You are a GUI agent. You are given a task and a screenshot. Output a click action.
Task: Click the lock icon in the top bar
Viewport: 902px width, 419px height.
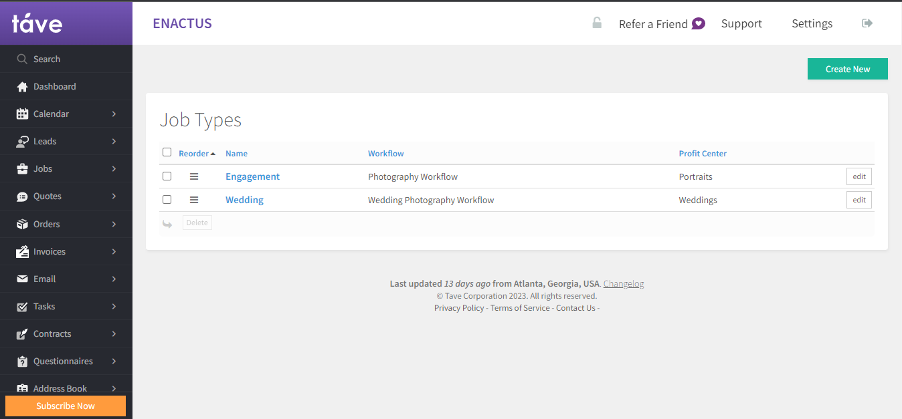click(596, 22)
